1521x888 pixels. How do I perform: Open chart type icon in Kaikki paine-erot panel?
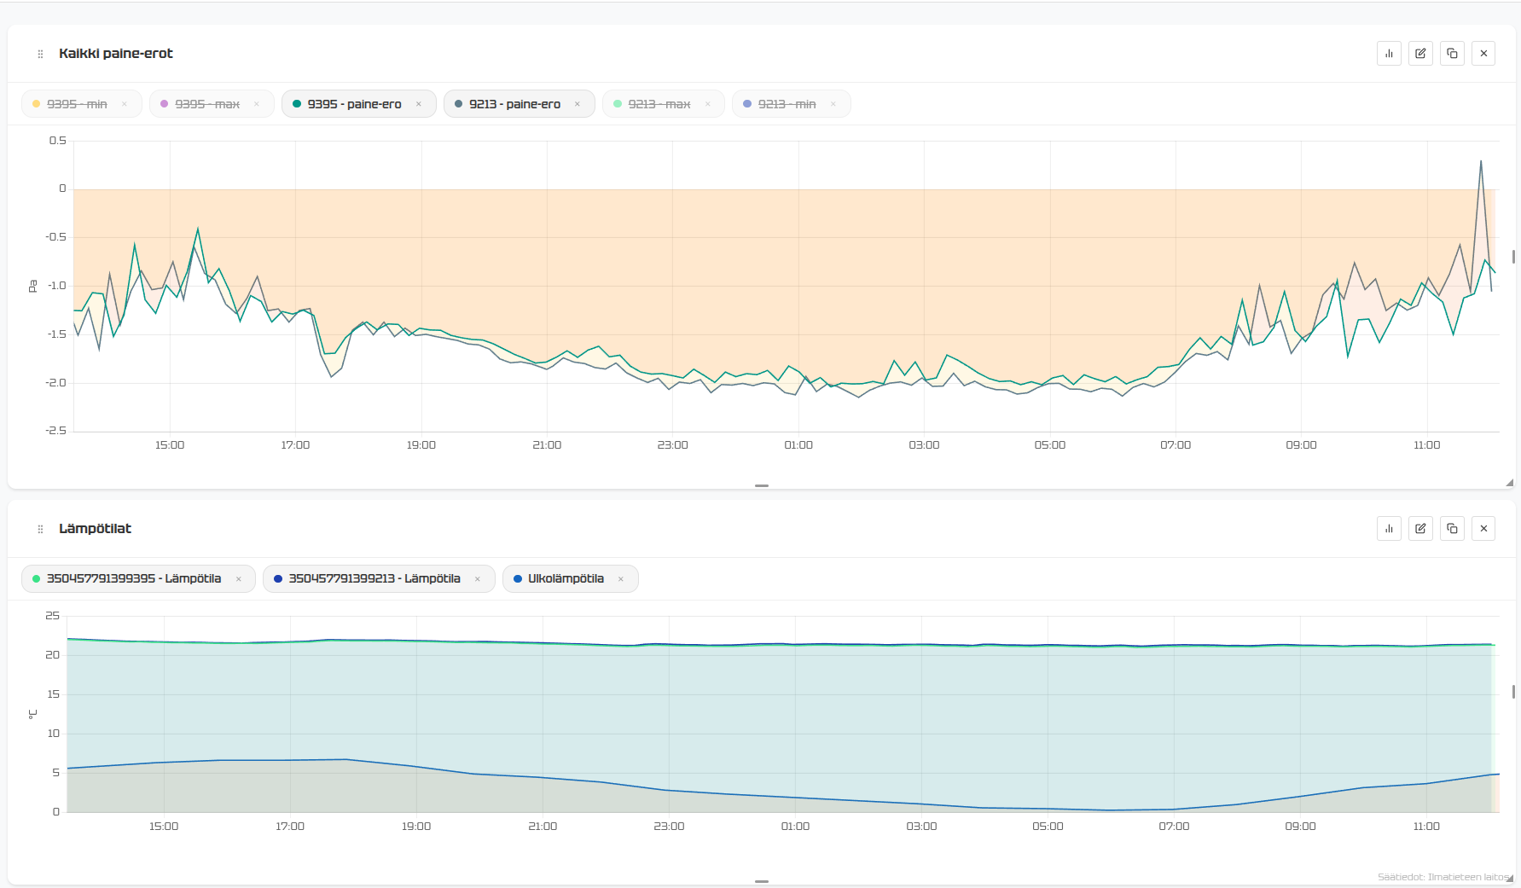tap(1389, 53)
